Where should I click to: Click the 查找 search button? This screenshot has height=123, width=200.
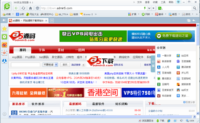(65, 65)
